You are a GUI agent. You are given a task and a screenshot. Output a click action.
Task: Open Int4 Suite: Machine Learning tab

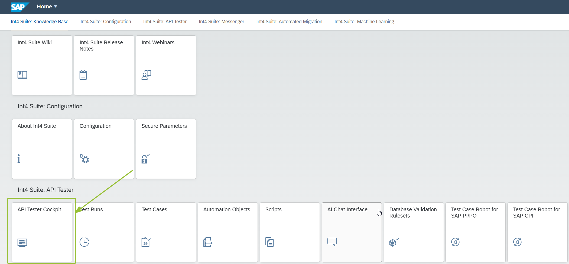(x=364, y=22)
